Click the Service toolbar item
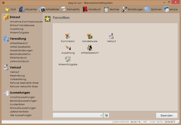Screen dimensions: 181x125 [171, 9]
